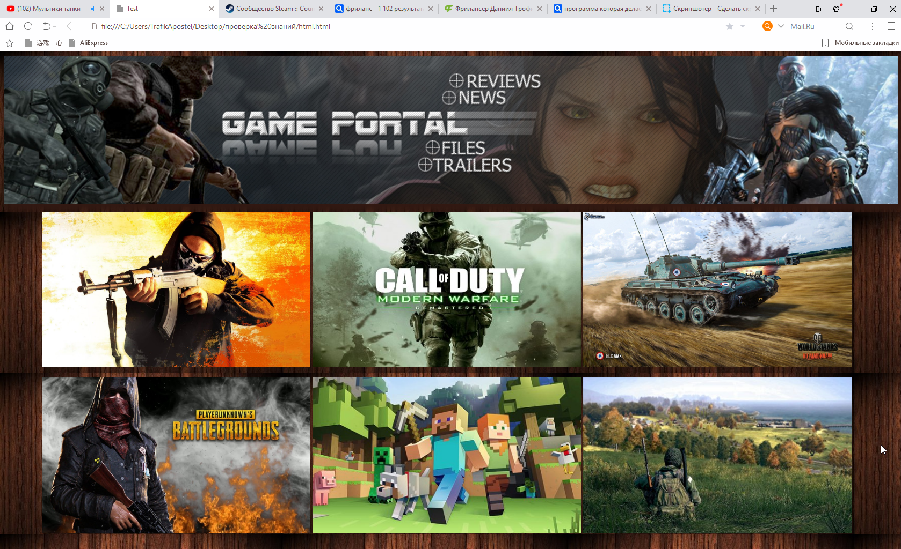
Task: Click NEWS in the Game Portal banner
Action: (x=474, y=98)
